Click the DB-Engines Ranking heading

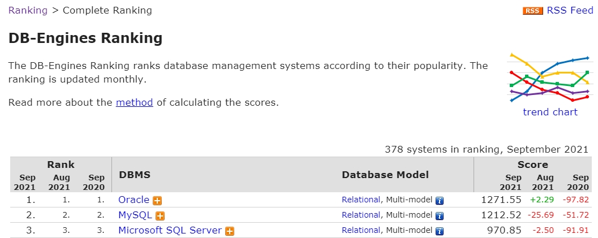coord(85,38)
